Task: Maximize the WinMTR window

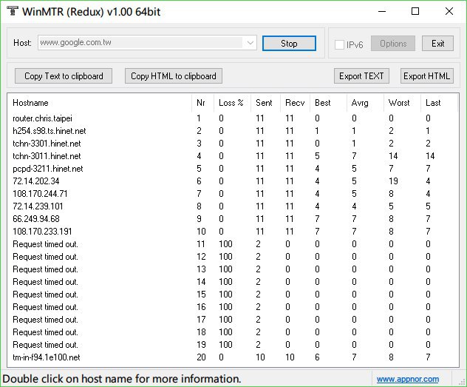Action: click(x=415, y=11)
